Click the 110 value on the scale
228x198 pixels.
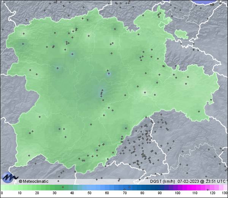195,193
